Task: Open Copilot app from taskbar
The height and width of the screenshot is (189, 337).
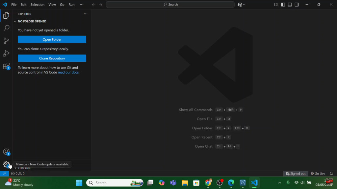Action: pyautogui.click(x=161, y=183)
